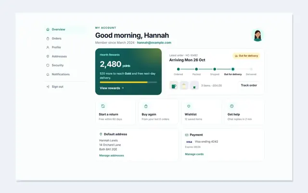This screenshot has height=193, width=308.
Task: Click the yellow bottle item thumbnail
Action: click(x=184, y=85)
